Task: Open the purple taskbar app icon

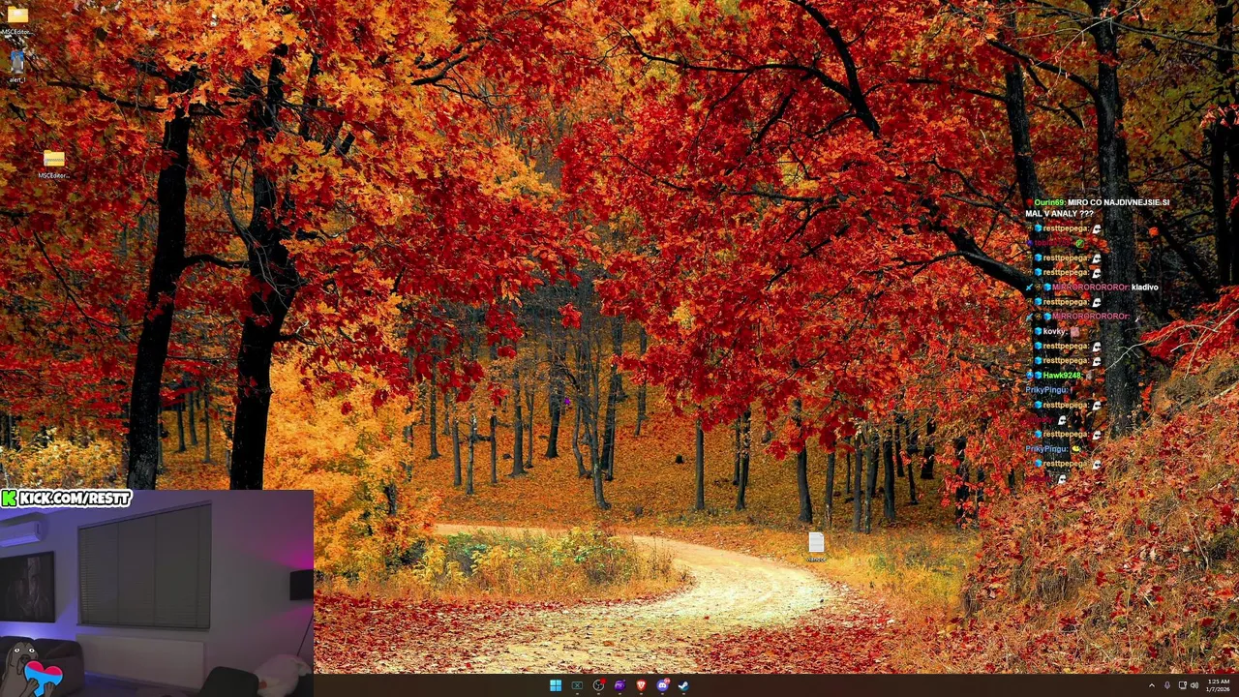Action: 619,685
